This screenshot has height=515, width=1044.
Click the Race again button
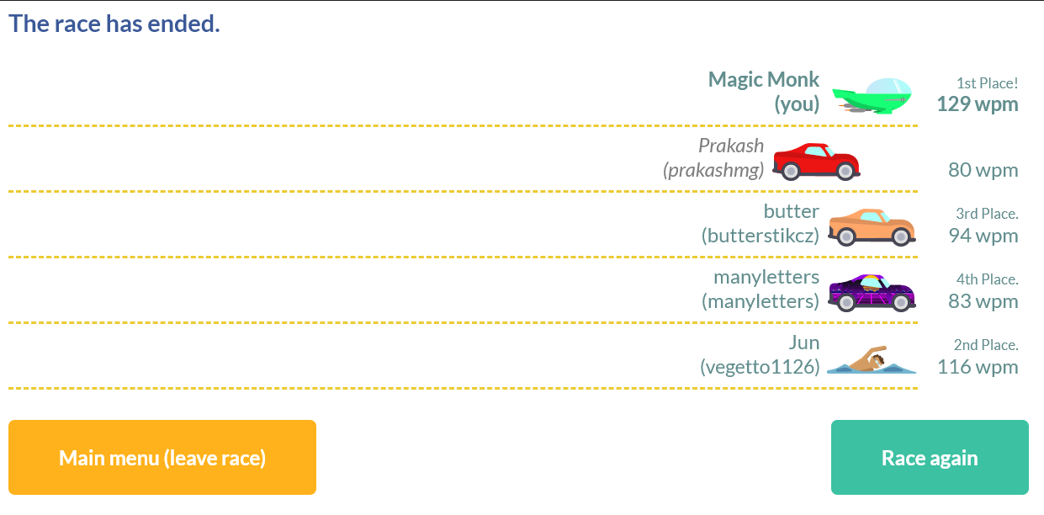[930, 458]
